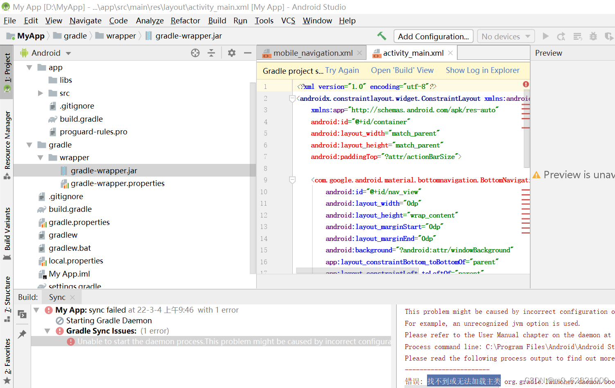The image size is (615, 388).
Task: Open the No devices dropdown
Action: 506,36
